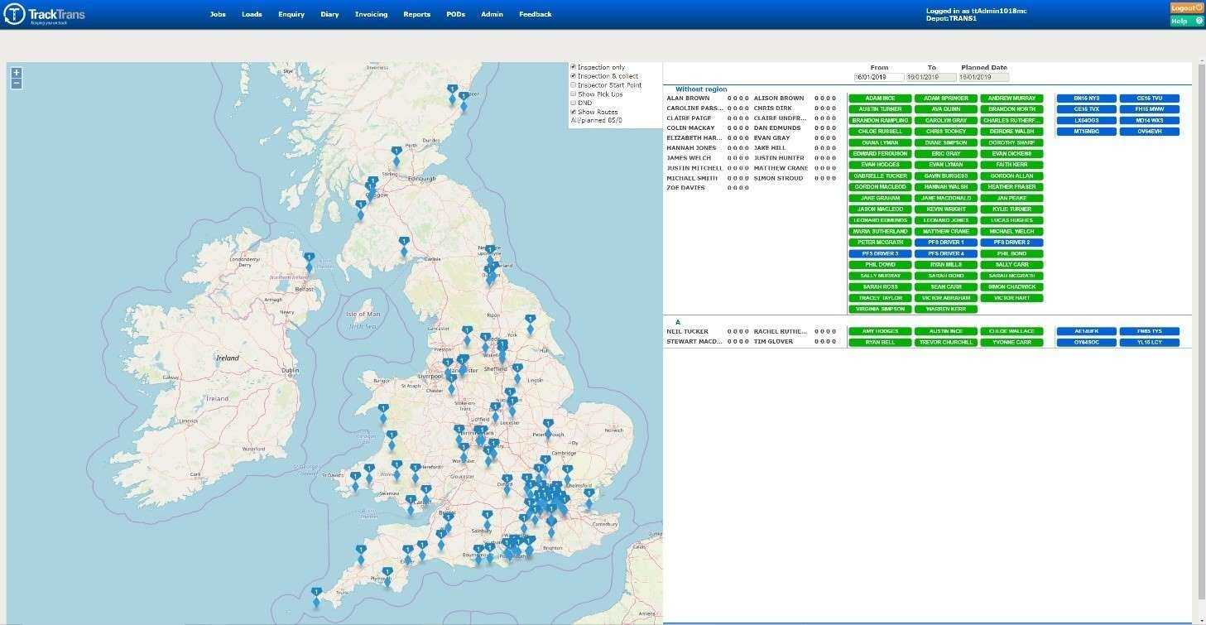Click the From date field
This screenshot has height=625, width=1206.
[879, 77]
